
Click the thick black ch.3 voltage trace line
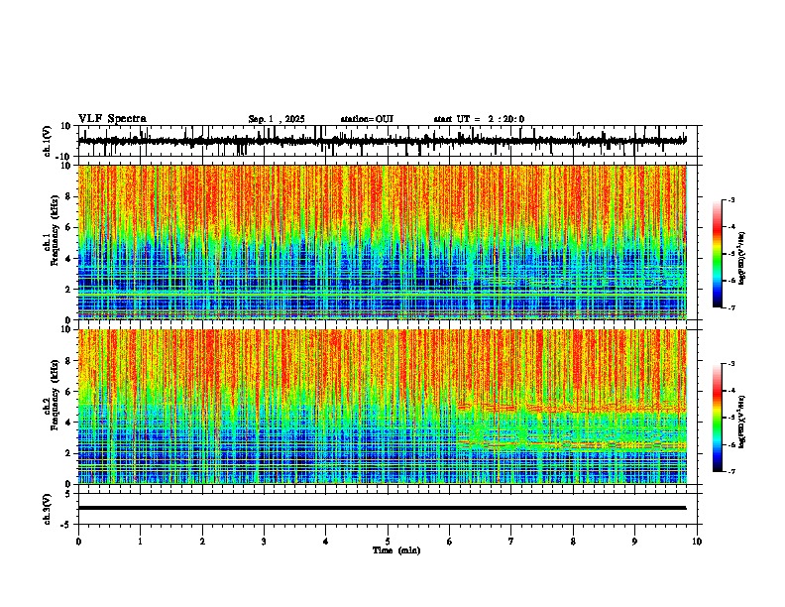[x=383, y=508]
